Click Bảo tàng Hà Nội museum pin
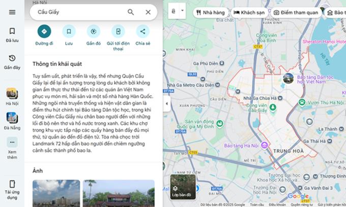This screenshot has width=346, height=207. coord(265,145)
